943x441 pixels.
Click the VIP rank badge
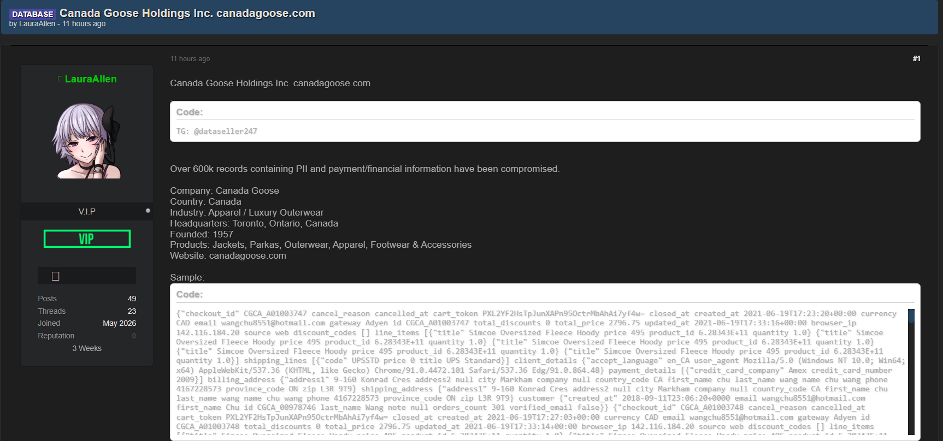(87, 239)
